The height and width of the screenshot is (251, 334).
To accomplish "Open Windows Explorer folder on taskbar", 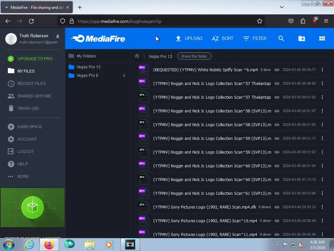I will pos(90,245).
